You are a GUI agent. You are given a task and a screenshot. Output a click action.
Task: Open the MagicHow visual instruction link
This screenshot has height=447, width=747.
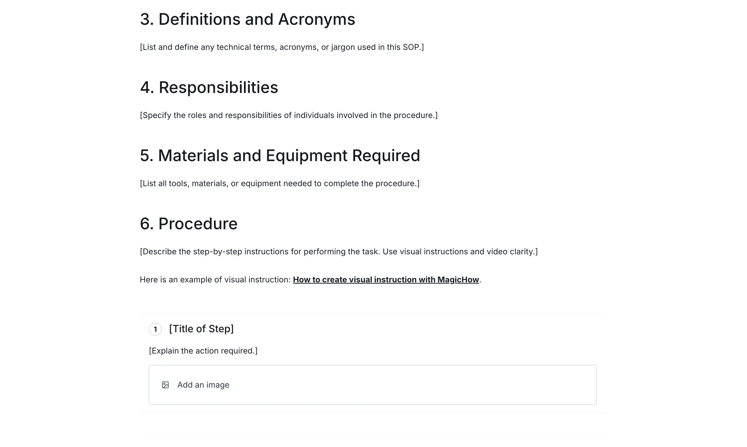point(386,280)
